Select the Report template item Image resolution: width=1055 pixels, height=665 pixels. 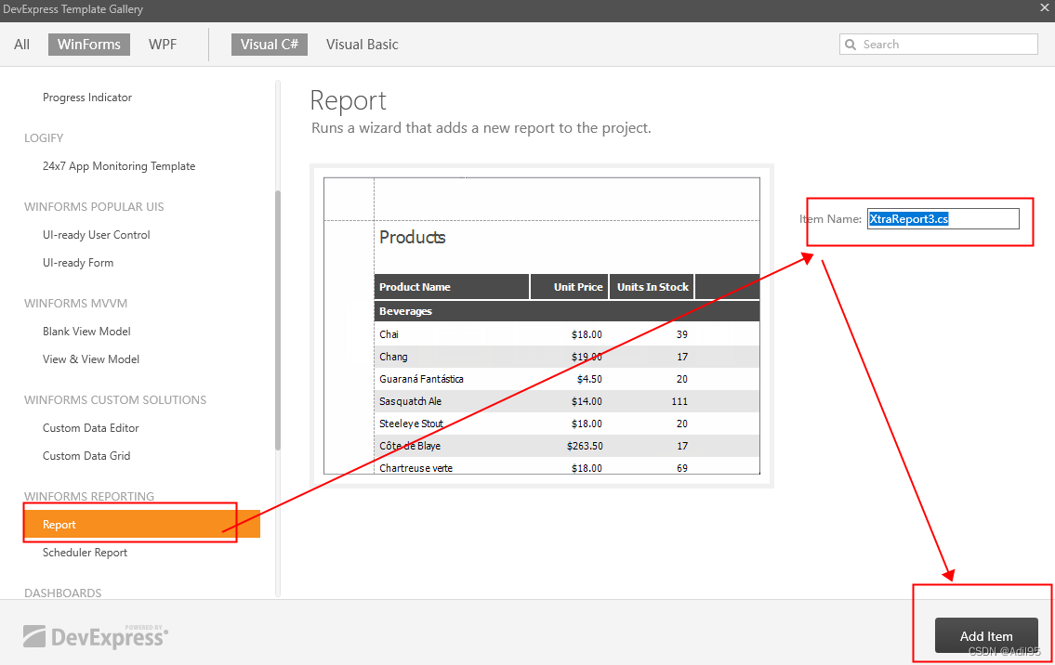(x=141, y=525)
